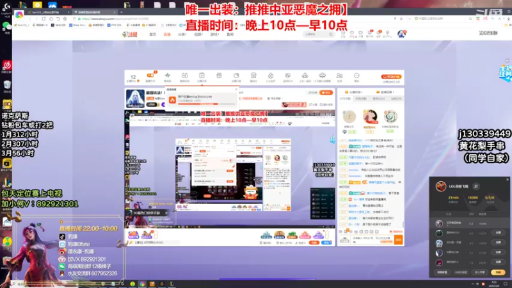The image size is (512, 288).
Task: Open the location pin icon in Douyu header
Action: point(387,33)
